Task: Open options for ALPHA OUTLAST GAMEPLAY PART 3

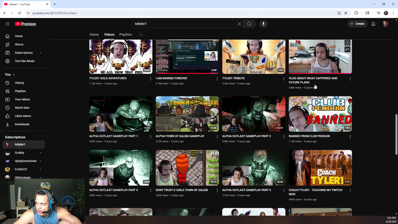Action: tap(150, 190)
